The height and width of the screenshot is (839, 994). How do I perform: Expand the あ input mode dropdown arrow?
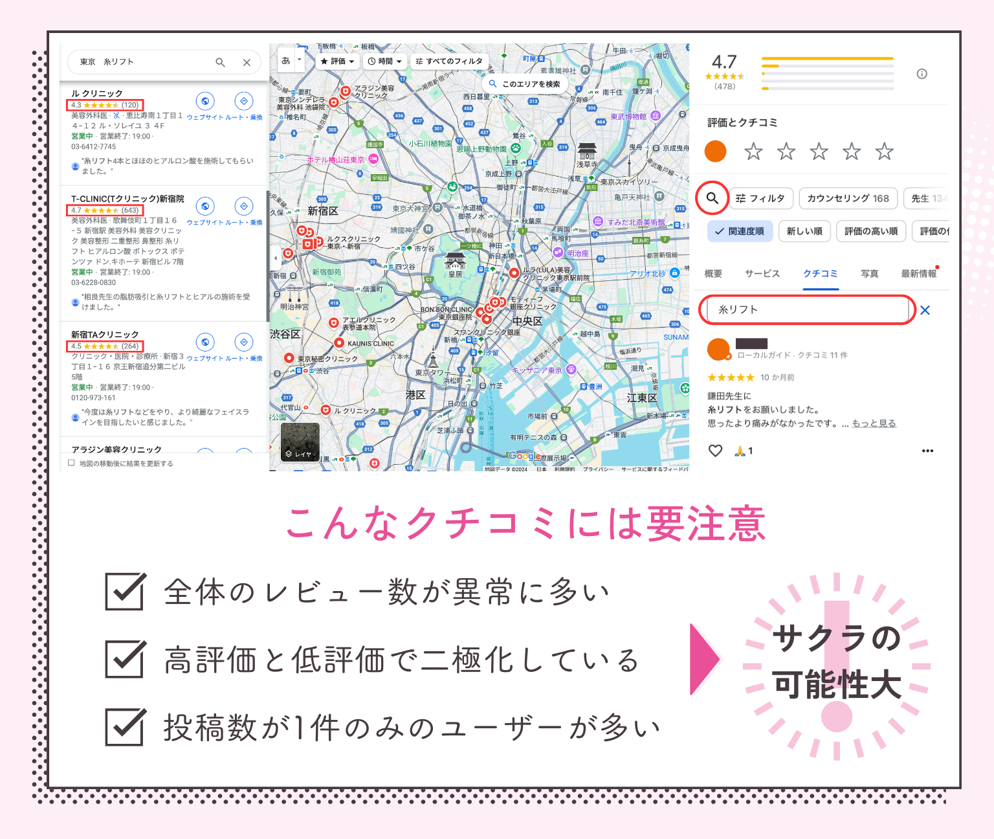299,60
